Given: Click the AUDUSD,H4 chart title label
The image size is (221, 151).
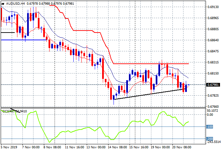Looking at the screenshot, I should (x=15, y=4).
